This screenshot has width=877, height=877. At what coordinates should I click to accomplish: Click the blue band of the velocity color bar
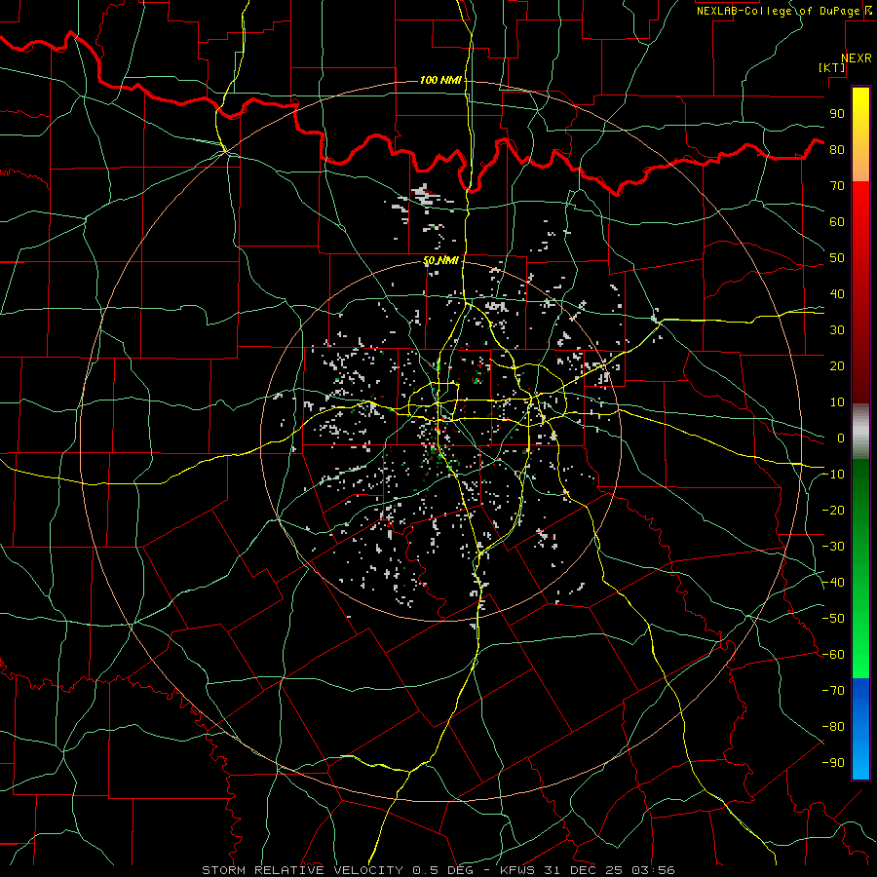[860, 729]
